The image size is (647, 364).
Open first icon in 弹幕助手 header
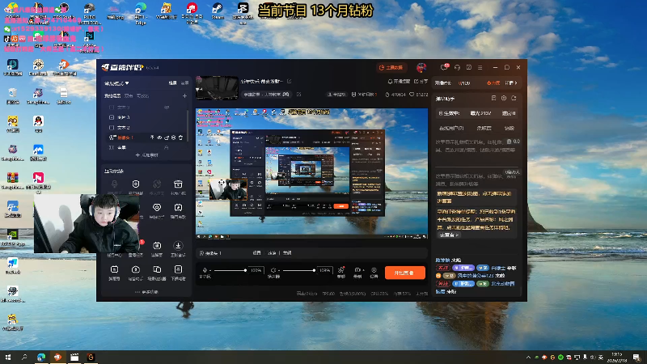tap(493, 98)
